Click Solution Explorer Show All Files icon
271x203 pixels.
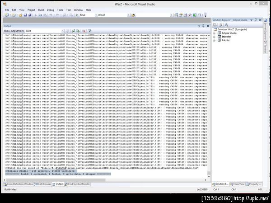point(221,25)
